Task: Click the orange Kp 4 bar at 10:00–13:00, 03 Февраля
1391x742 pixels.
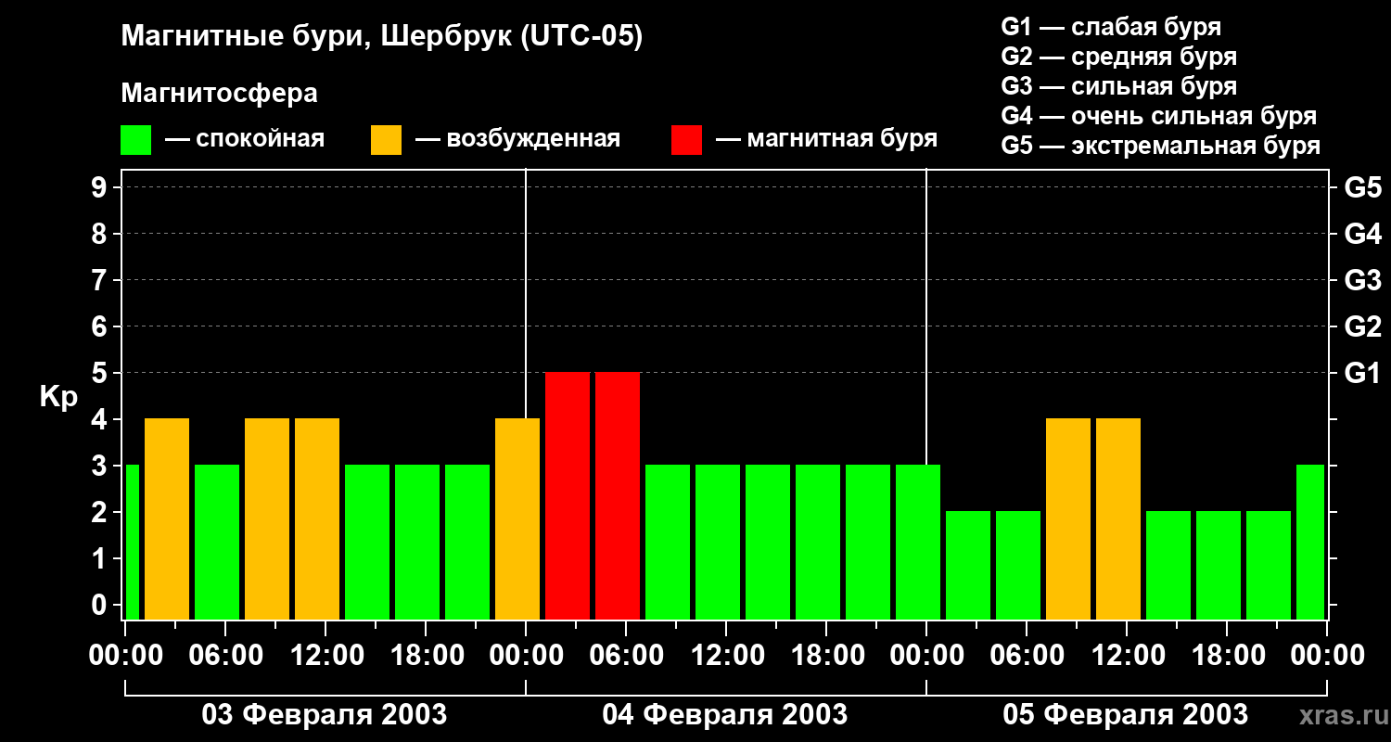Action: (317, 518)
